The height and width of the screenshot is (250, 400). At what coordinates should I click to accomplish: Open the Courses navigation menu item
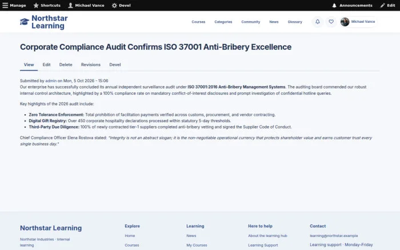198,22
